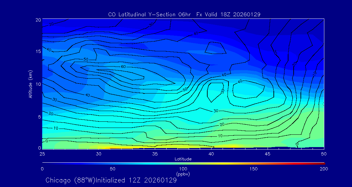Click latitude axis tick label "35"
The height and width of the screenshot is (187, 352).
point(155,154)
